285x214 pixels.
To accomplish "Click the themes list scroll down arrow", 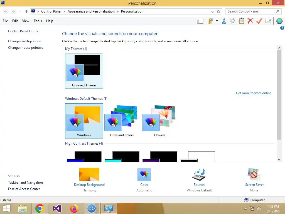I will tap(279, 160).
